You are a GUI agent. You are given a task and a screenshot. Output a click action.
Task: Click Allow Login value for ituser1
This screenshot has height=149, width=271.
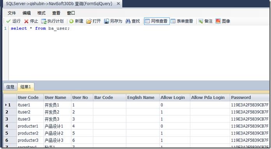pyautogui.click(x=175, y=105)
